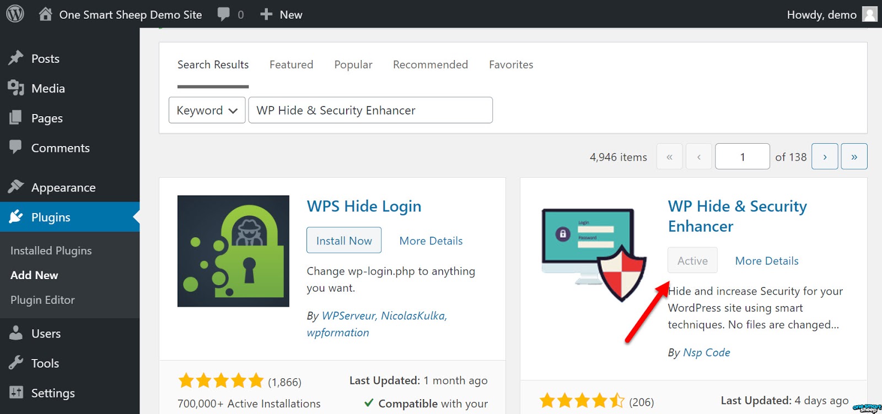This screenshot has height=414, width=882.
Task: Open One Smart Sheep Demo Site link
Action: coord(131,14)
